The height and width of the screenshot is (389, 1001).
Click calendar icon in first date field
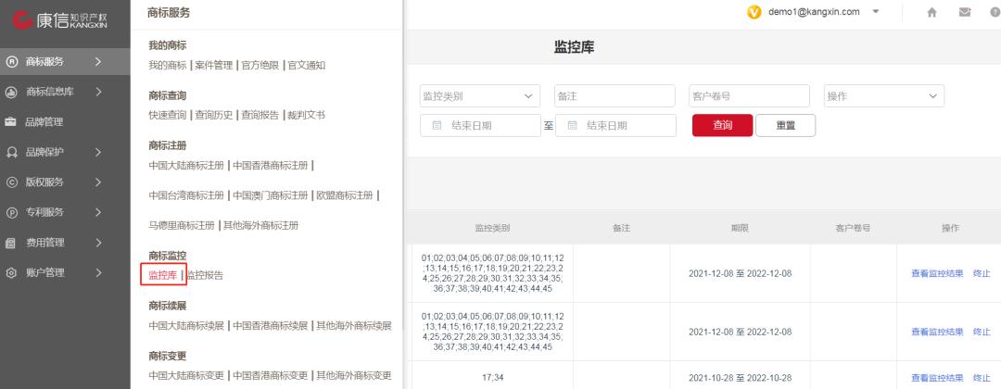coord(437,126)
